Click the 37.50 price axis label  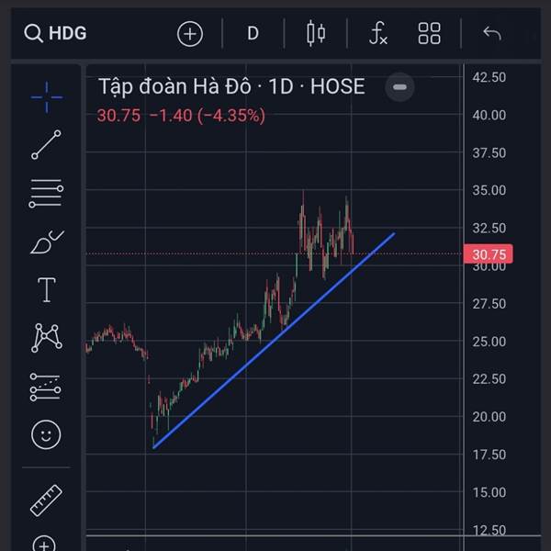[x=489, y=153]
